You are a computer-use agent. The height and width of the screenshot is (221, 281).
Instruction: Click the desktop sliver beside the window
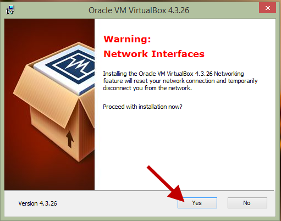(280, 128)
